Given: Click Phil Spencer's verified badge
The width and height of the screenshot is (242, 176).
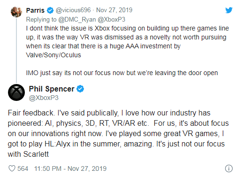Looking at the screenshot, I should (80, 89).
